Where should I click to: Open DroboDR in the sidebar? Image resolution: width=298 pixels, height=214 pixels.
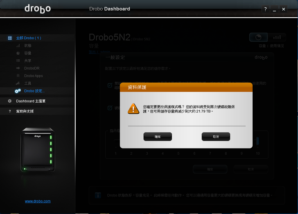[x=32, y=68]
